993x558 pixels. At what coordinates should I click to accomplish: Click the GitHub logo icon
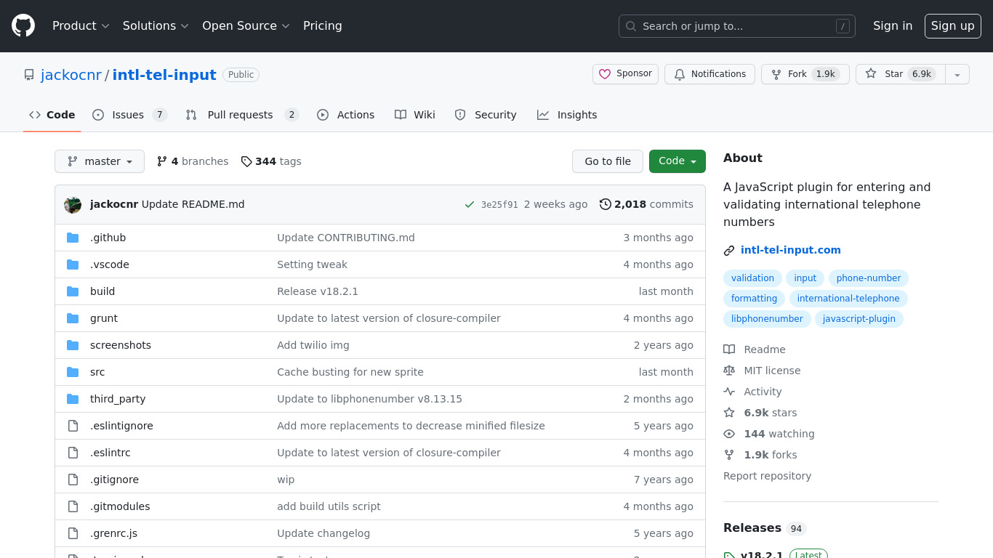point(23,26)
